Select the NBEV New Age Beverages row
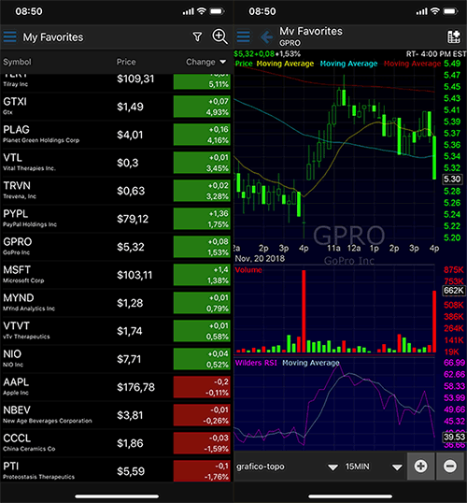 [117, 415]
